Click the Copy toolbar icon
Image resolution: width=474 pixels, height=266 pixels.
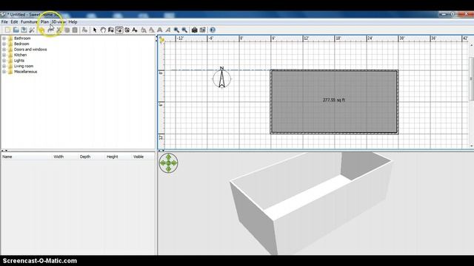[67, 30]
